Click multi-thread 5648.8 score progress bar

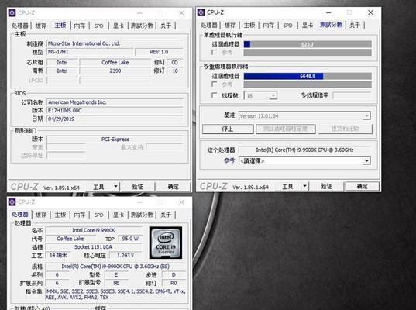pyautogui.click(x=308, y=76)
